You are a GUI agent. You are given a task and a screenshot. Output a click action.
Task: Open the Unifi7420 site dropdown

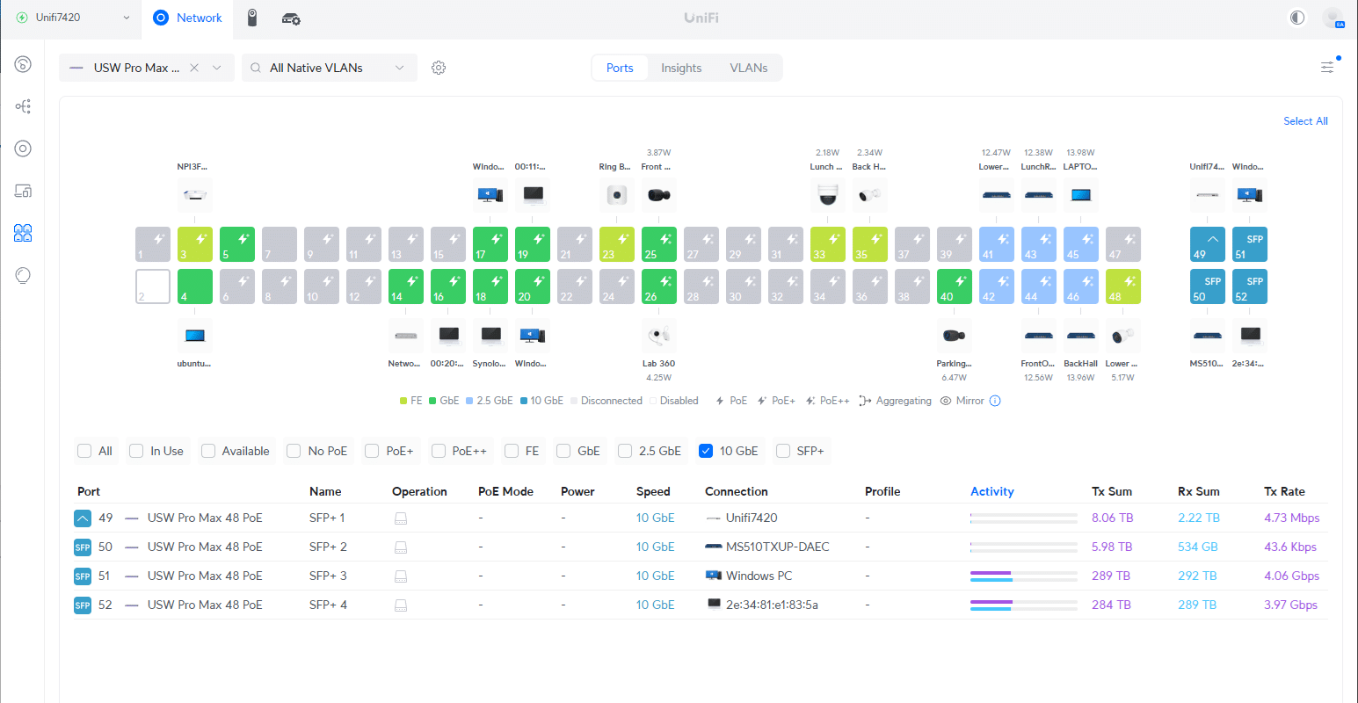coord(73,18)
